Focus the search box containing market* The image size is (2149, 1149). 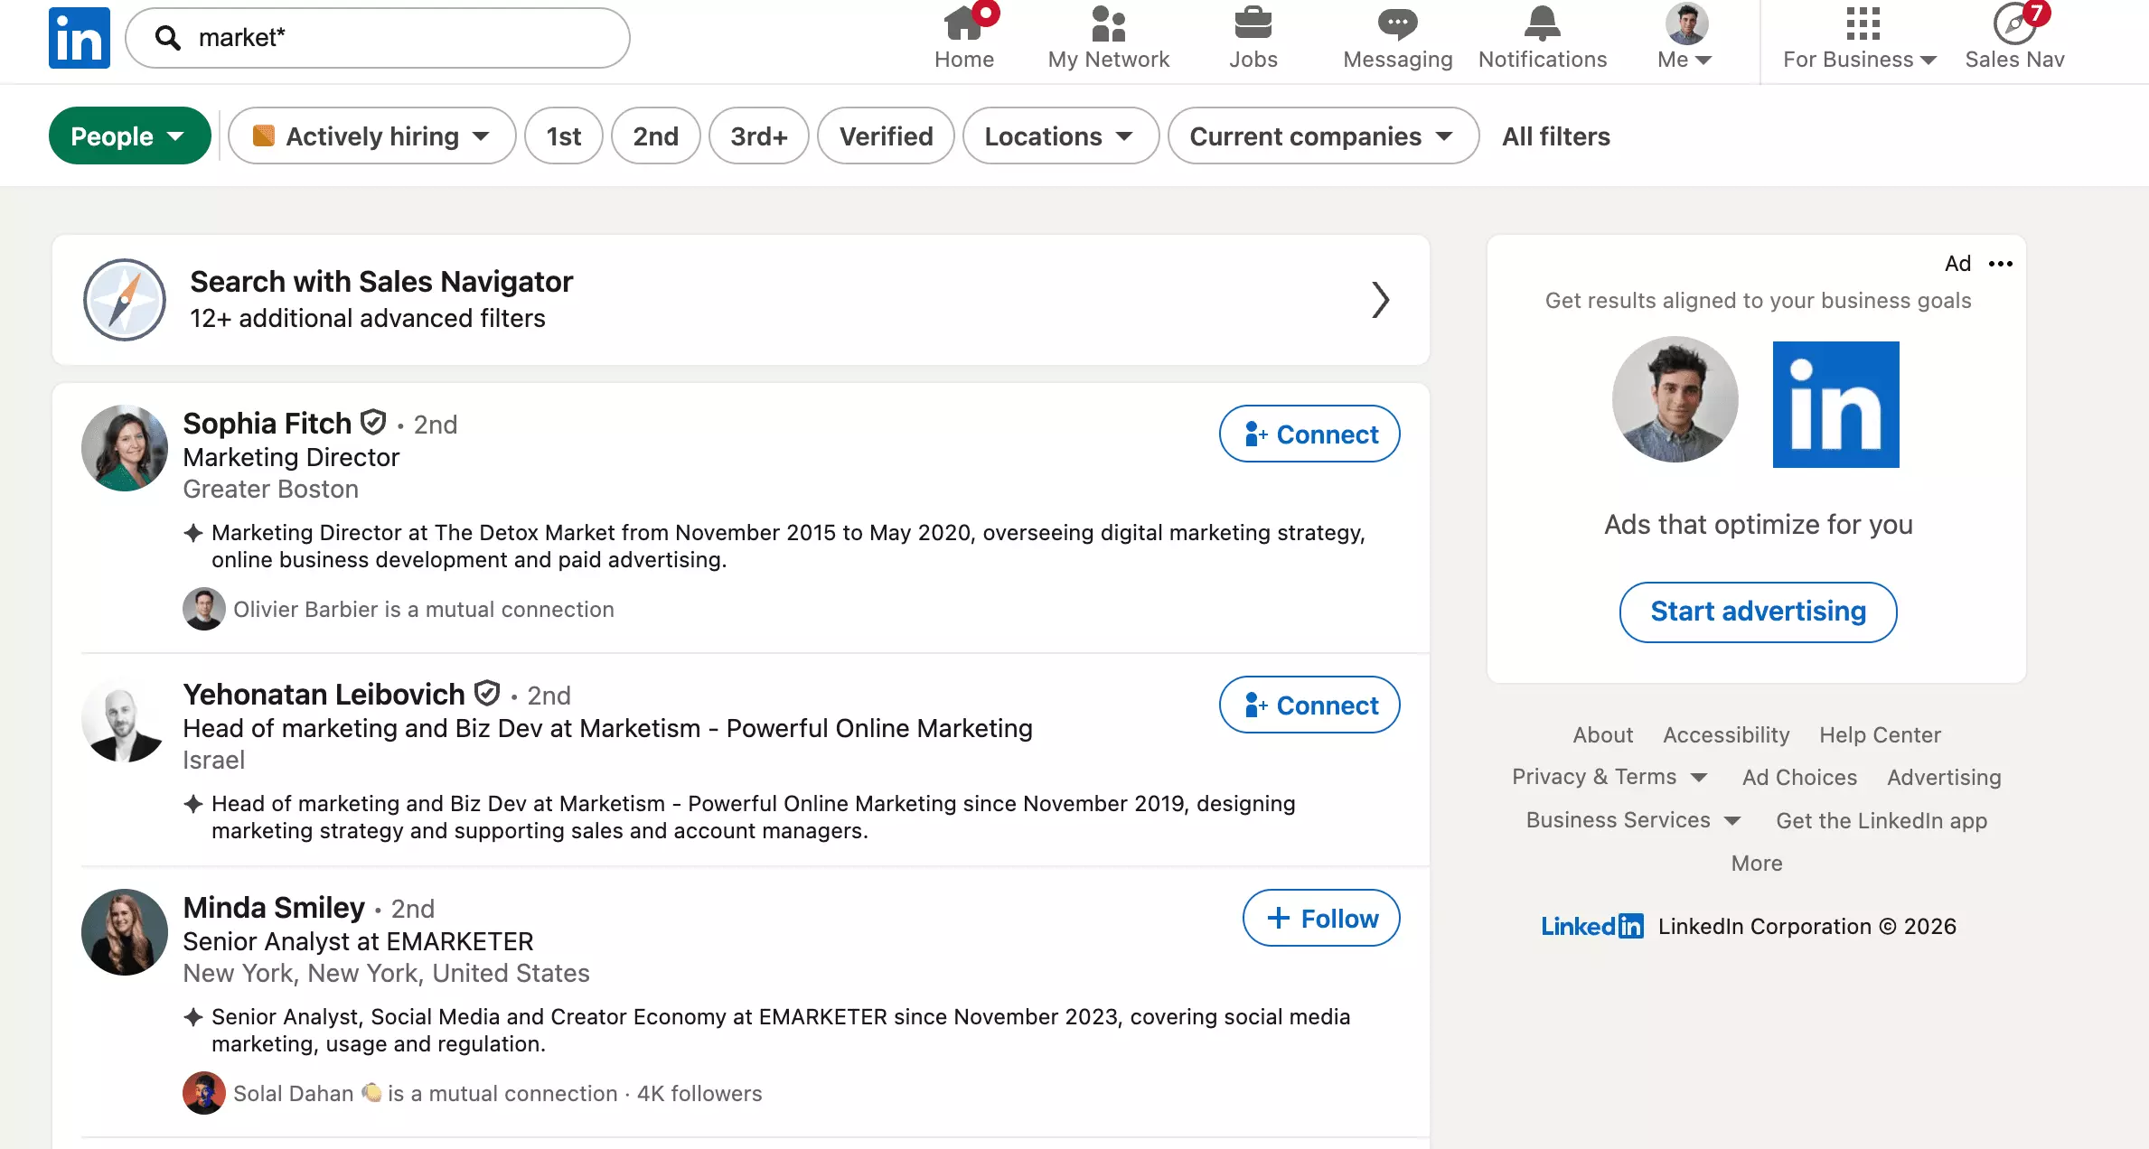click(378, 38)
